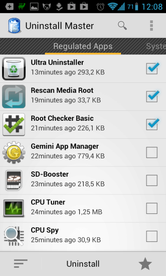Check the Gemini App Manager checkbox
Image resolution: width=166 pixels, height=276 pixels.
(x=152, y=153)
